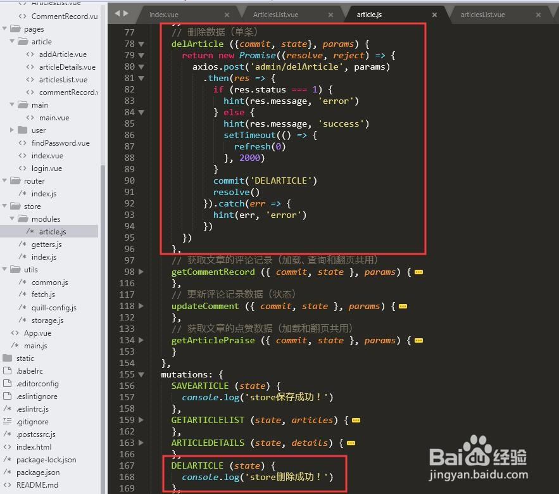Close the index.vue tab

227,15
